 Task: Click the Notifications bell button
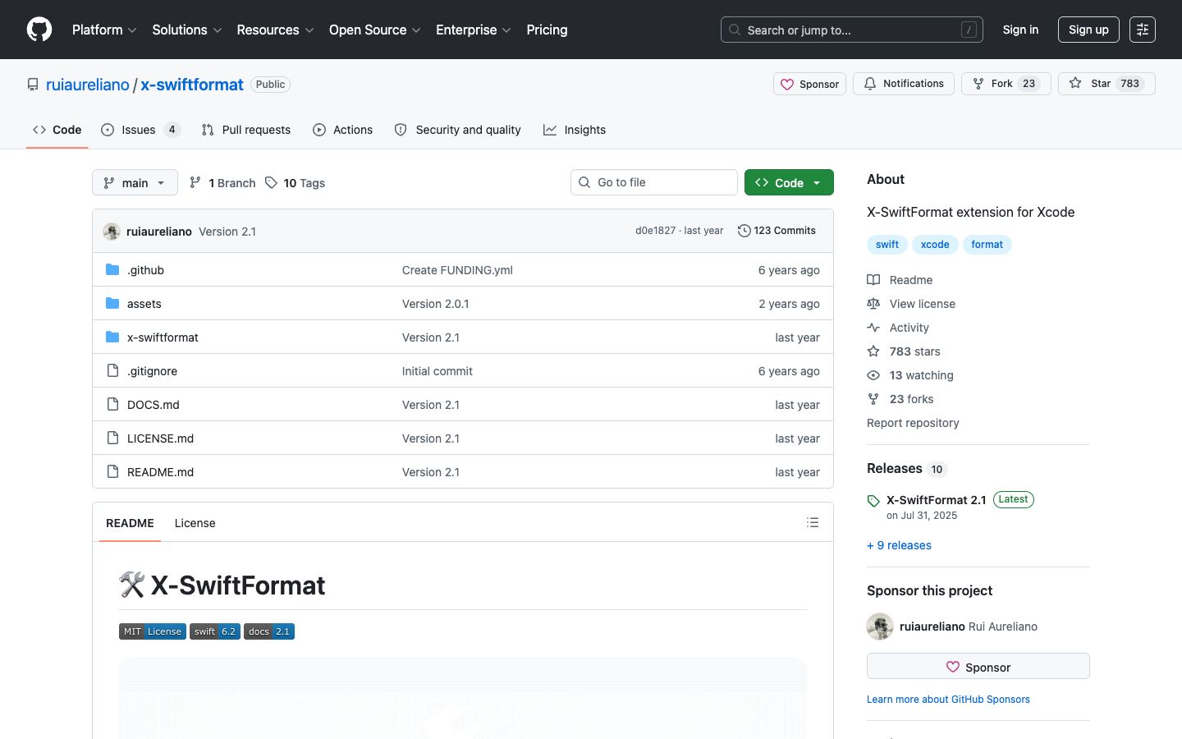[x=904, y=84]
